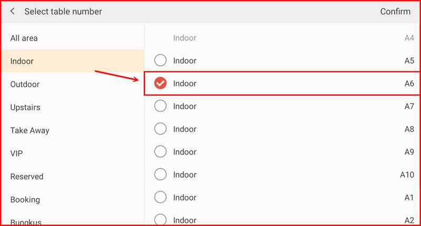
Task: Choose table A1 radio button
Action: pos(160,198)
